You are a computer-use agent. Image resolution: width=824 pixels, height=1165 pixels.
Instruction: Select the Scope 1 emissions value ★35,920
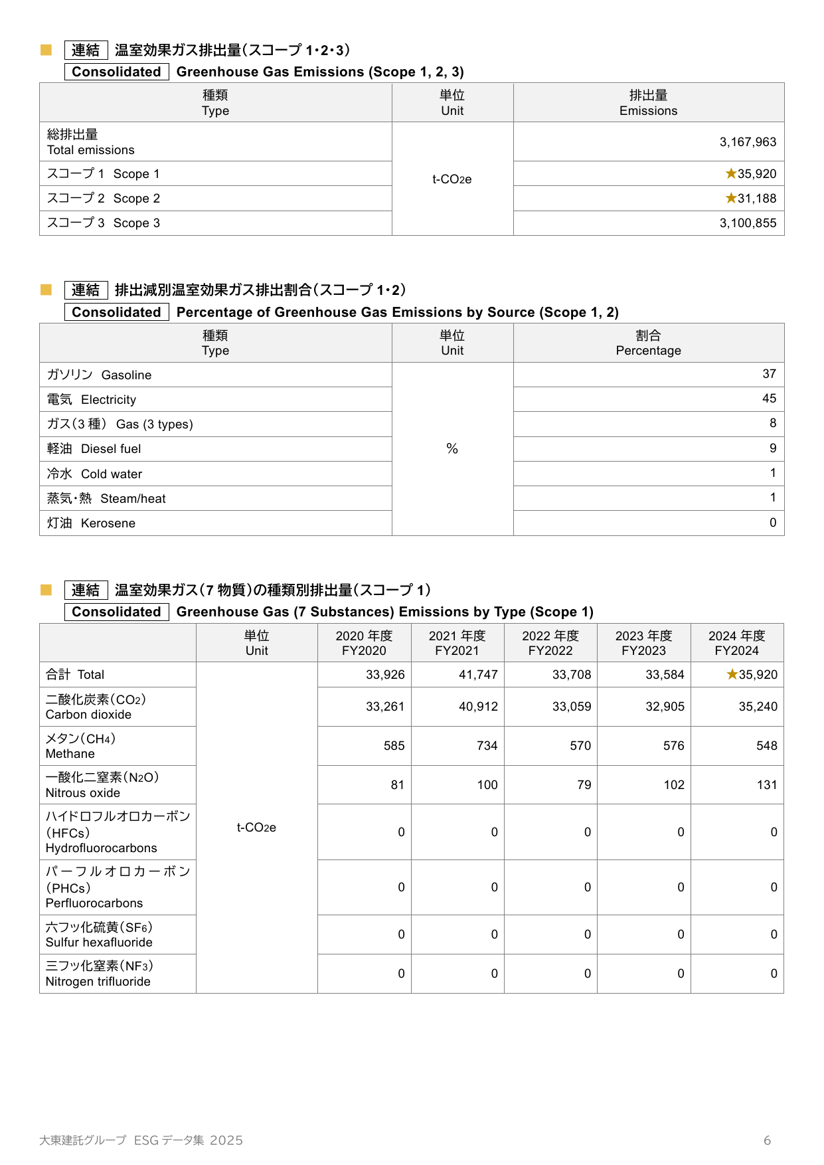coord(751,174)
